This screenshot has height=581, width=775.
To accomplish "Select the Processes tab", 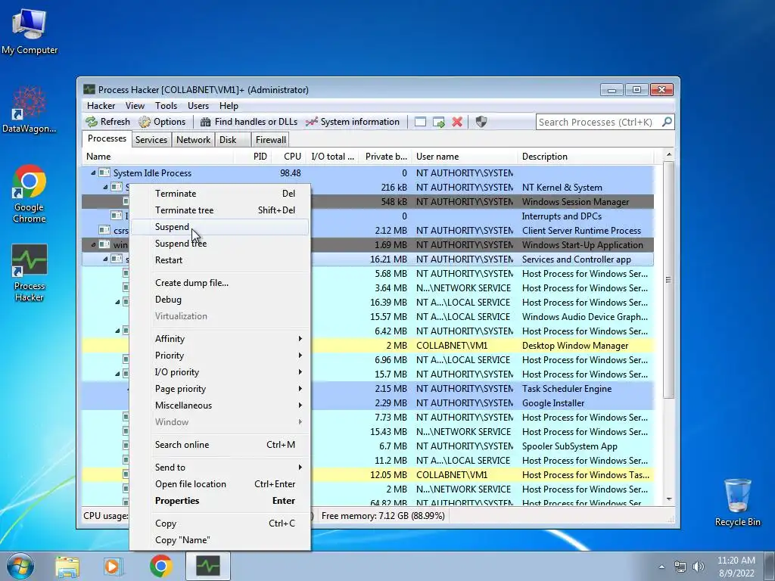I will tap(107, 139).
